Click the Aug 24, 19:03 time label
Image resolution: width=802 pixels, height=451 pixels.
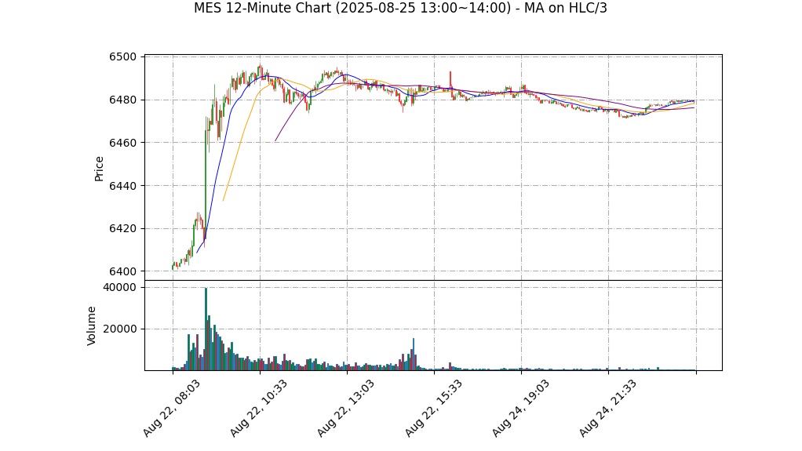pyautogui.click(x=521, y=408)
